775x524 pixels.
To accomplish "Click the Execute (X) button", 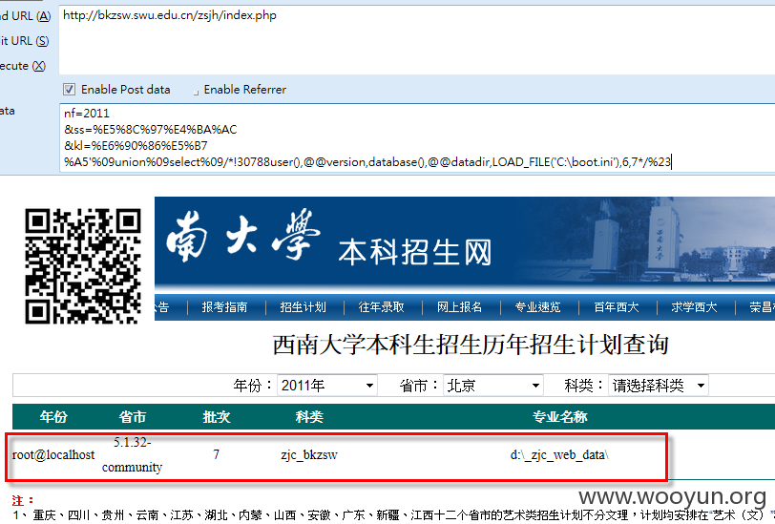I will 23,66.
